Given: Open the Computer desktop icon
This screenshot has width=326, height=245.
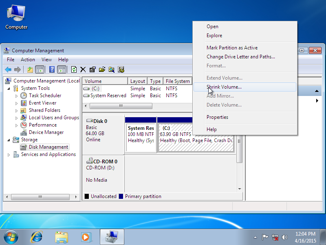Looking at the screenshot, I should point(16,17).
